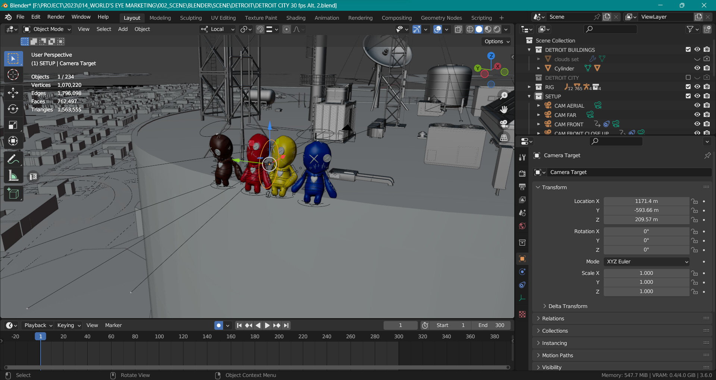Switch to the Shading workspace tab
Screen dimensions: 716x380
(296, 18)
